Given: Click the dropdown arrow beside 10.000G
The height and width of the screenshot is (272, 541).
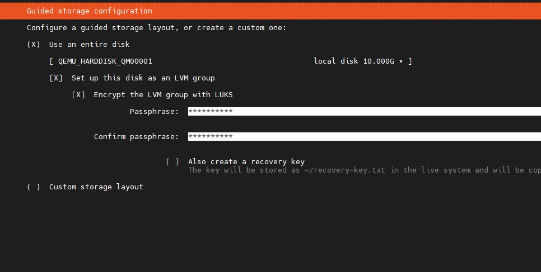Looking at the screenshot, I should (400, 61).
